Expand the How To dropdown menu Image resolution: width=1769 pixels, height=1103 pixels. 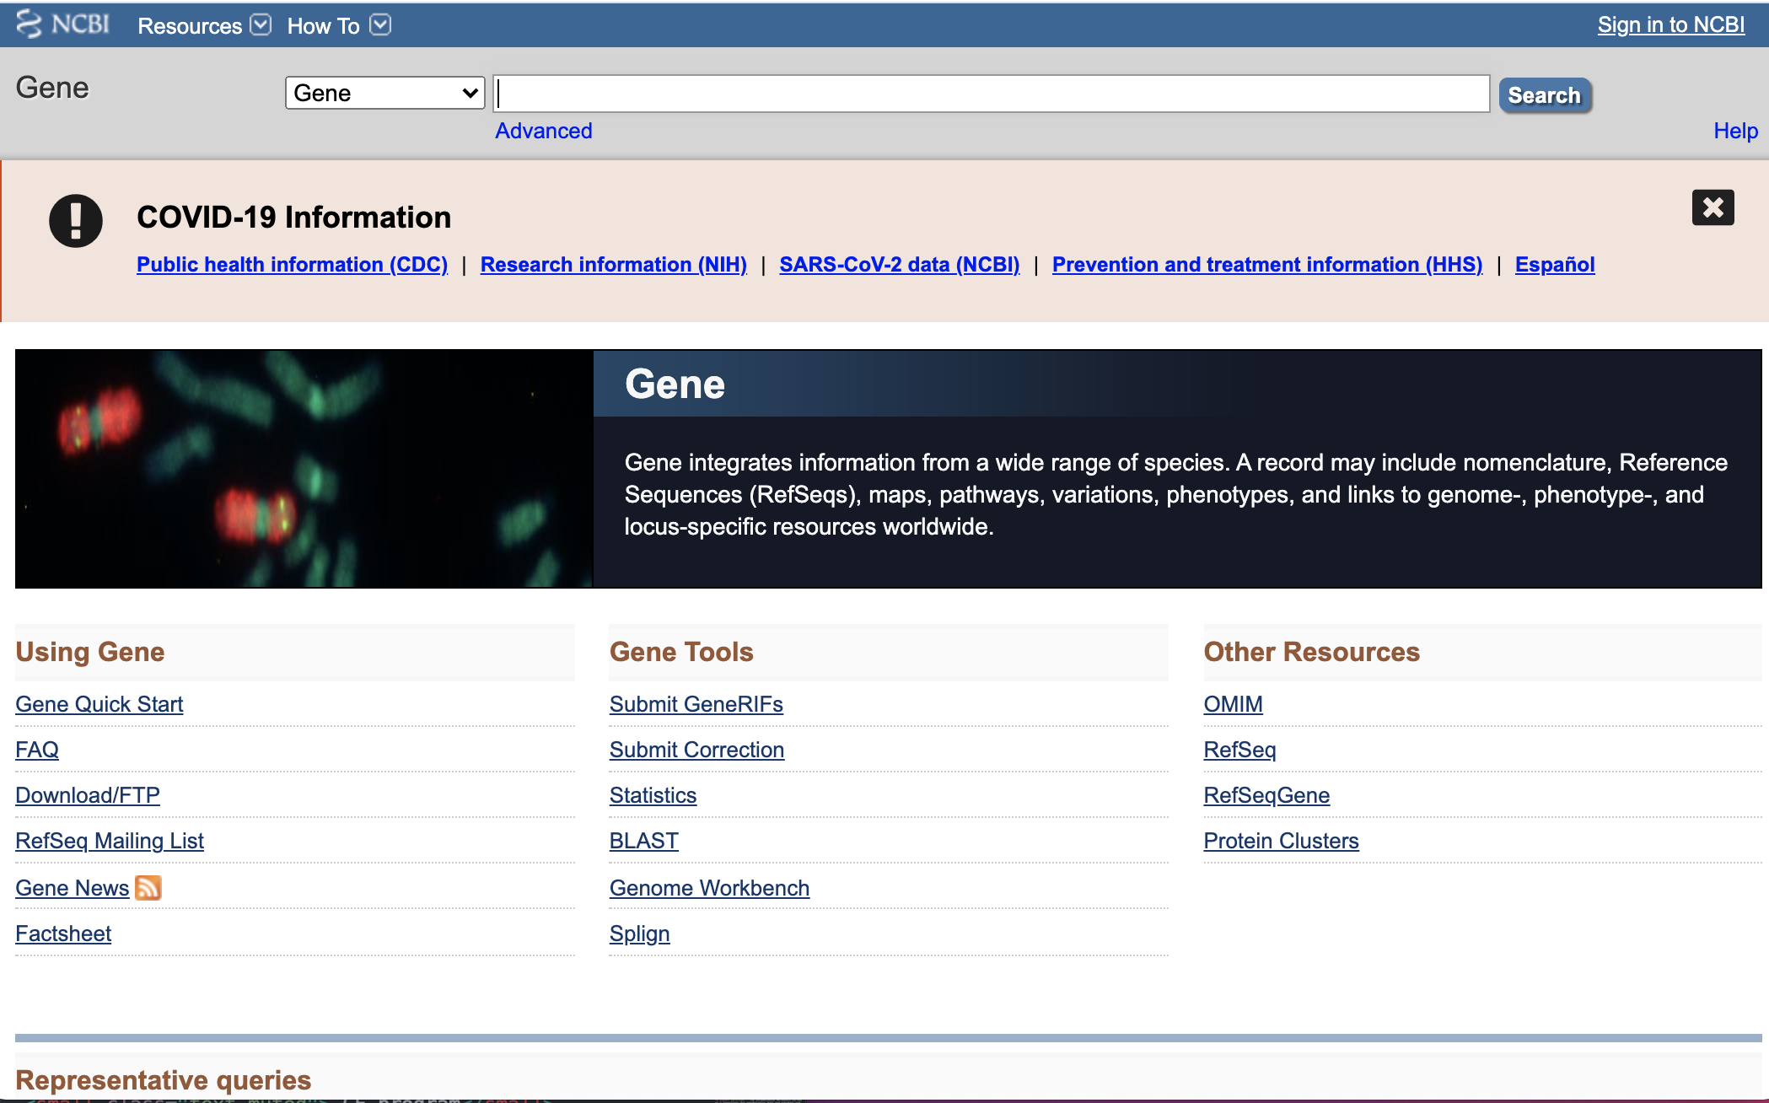click(x=339, y=26)
